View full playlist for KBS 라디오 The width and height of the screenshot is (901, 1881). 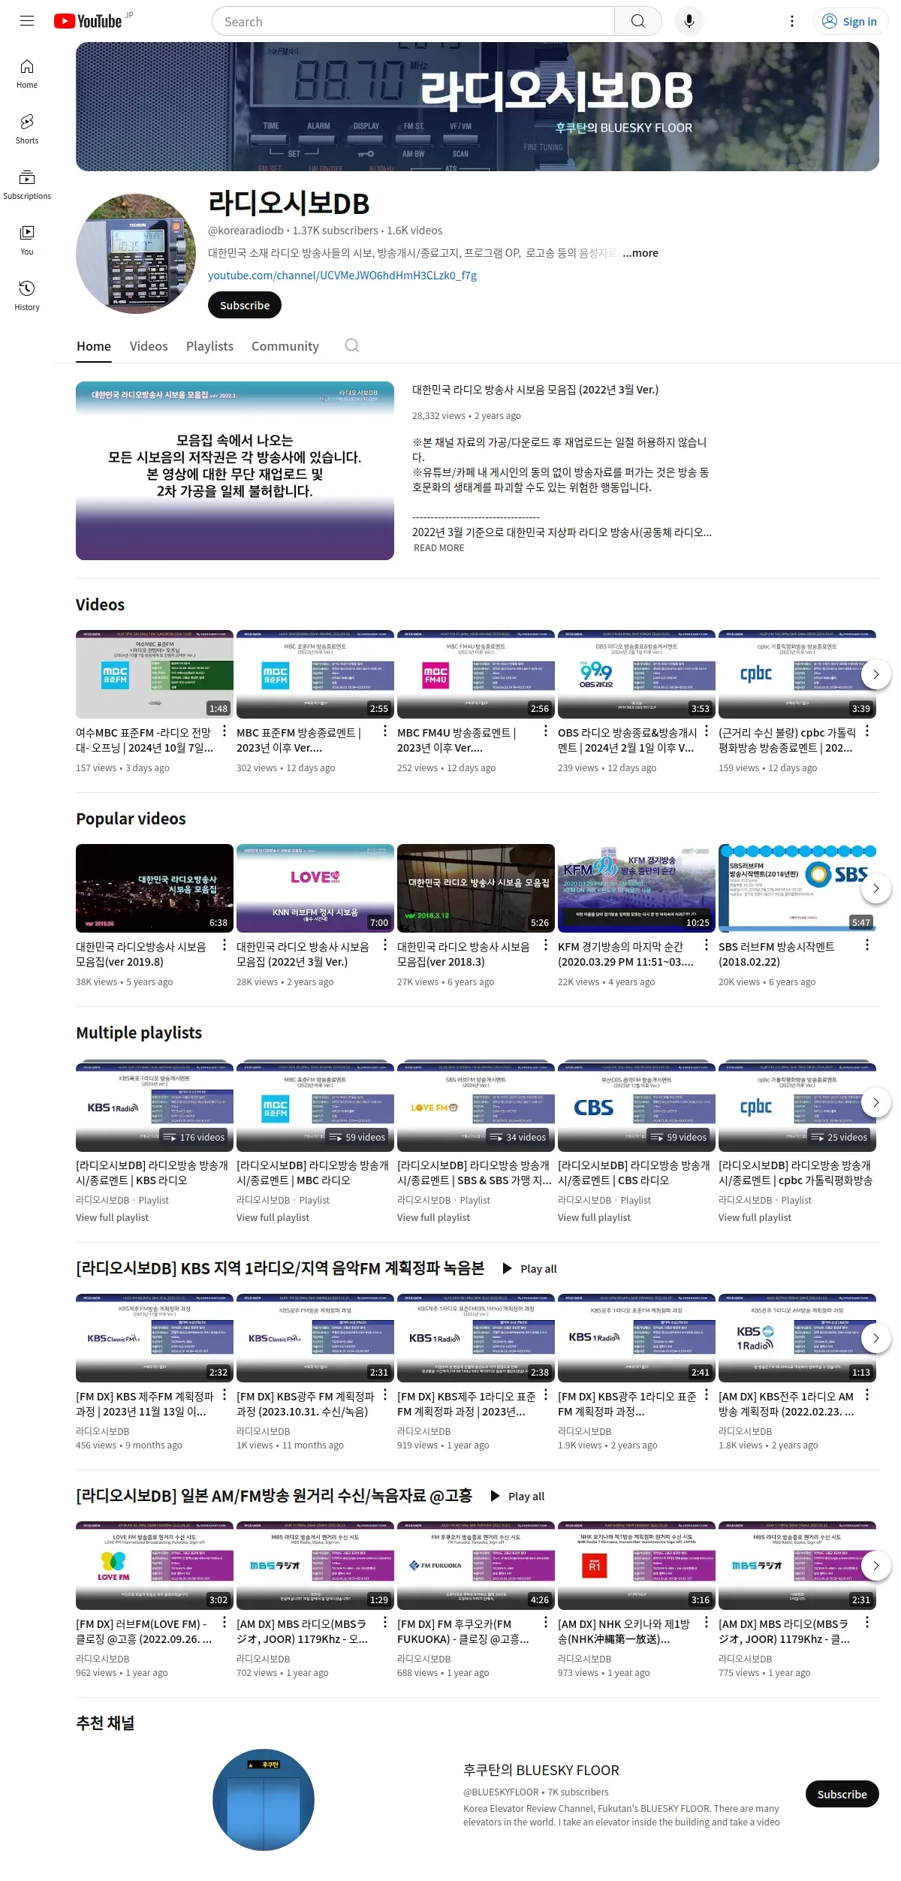tap(112, 1217)
